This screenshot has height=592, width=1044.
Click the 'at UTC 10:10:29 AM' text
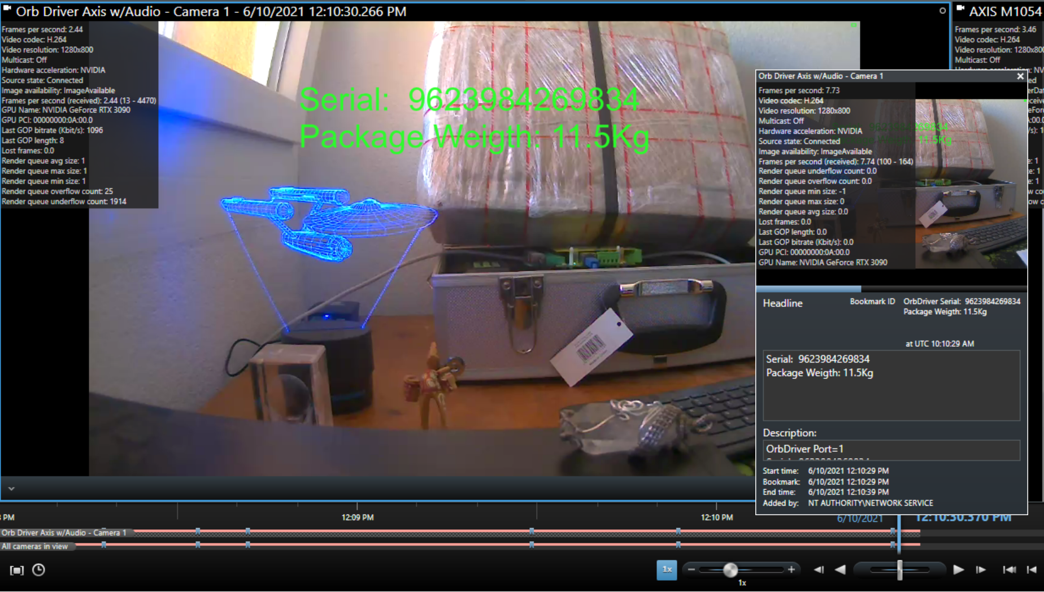939,343
